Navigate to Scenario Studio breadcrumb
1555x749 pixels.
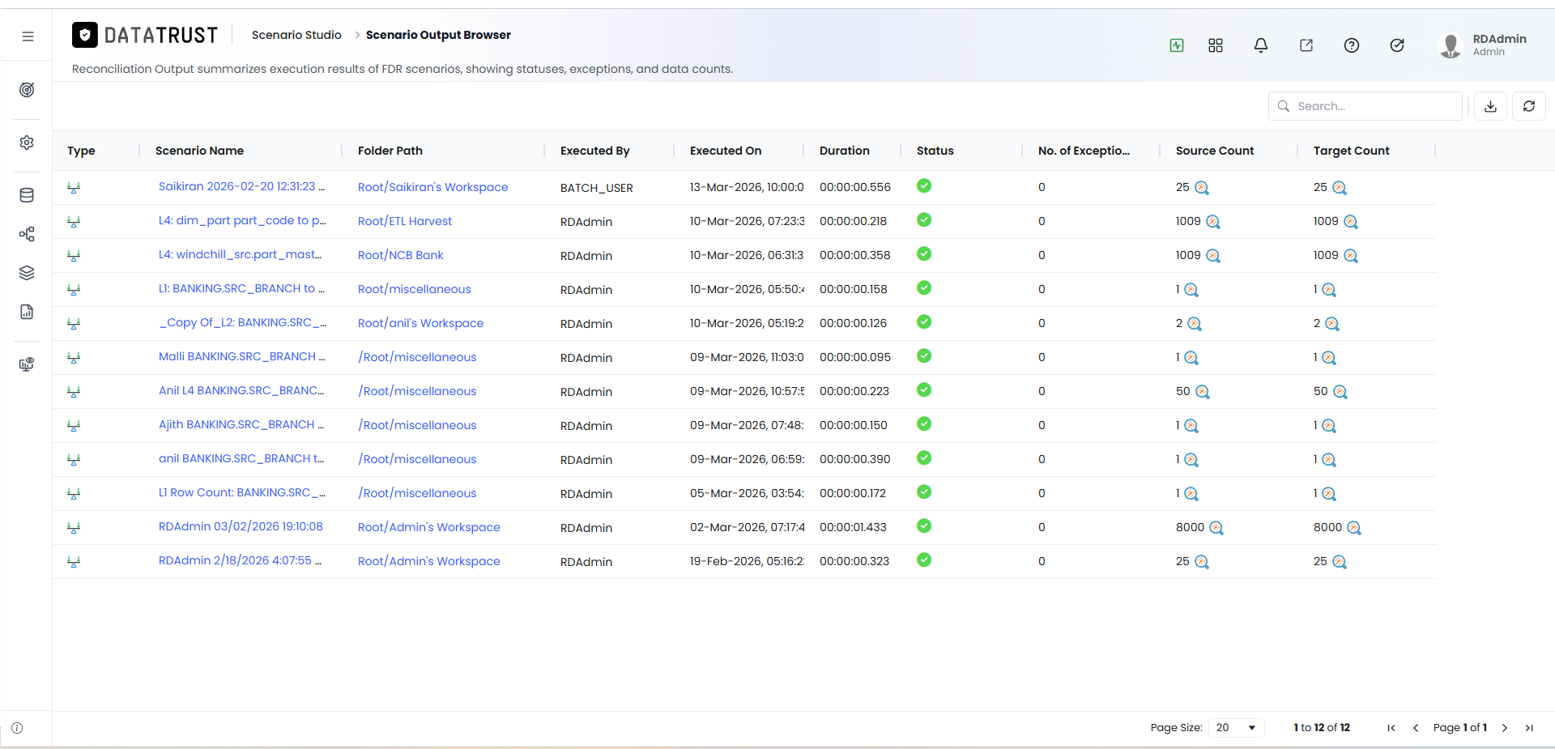coord(296,35)
